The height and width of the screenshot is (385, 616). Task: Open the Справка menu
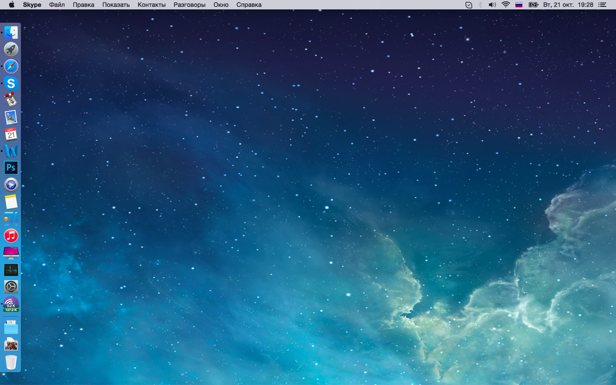point(249,5)
